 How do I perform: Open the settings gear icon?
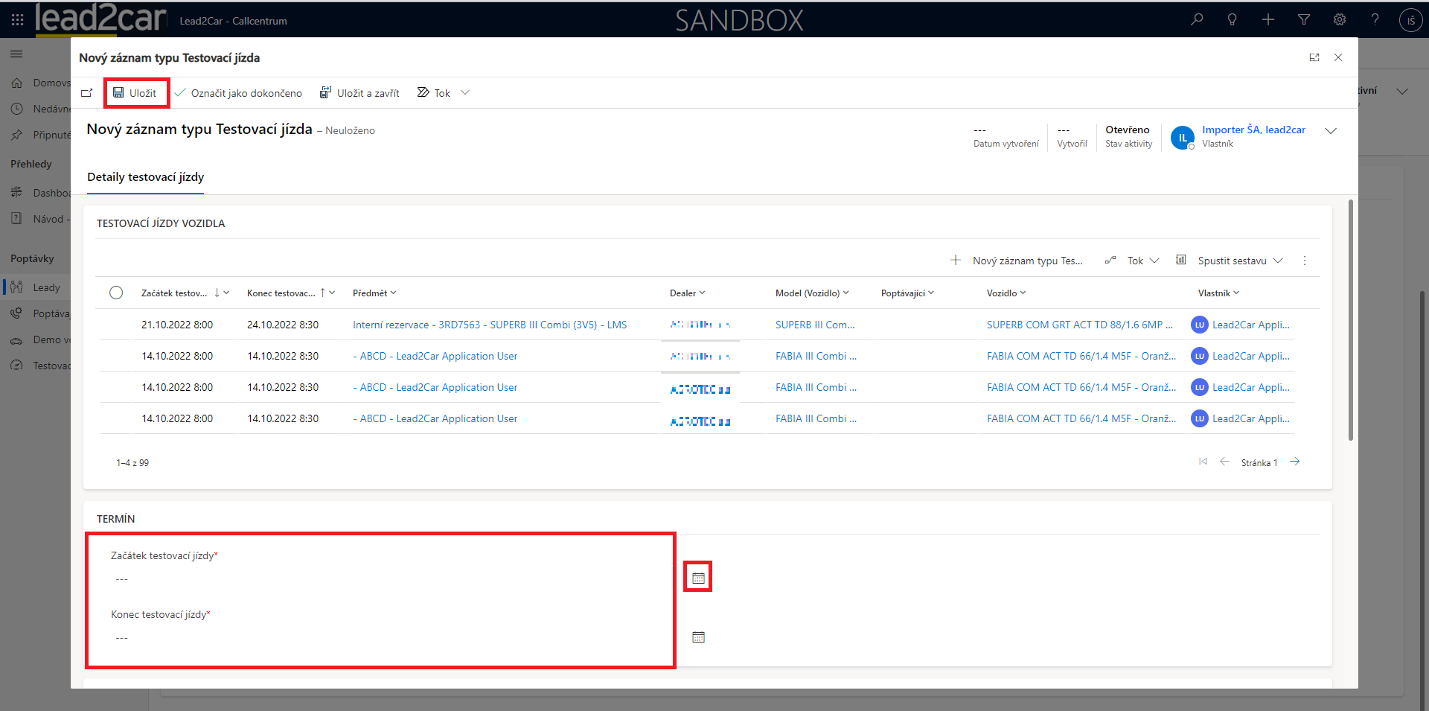coord(1339,20)
